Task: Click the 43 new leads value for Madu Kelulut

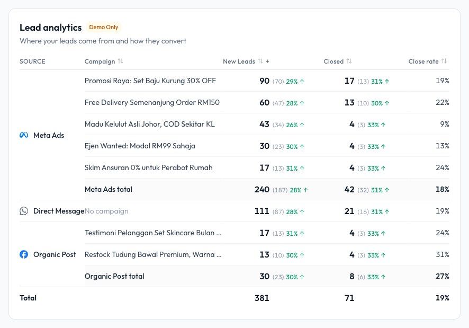Action: click(x=265, y=125)
